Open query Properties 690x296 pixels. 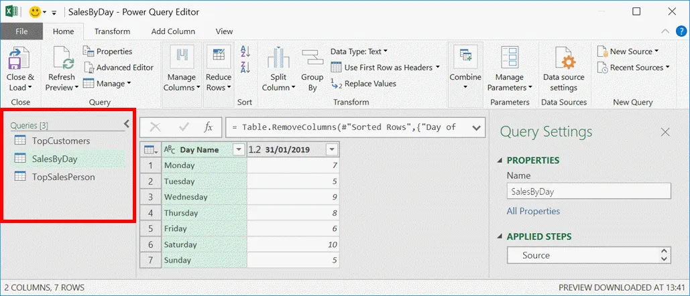pos(108,52)
